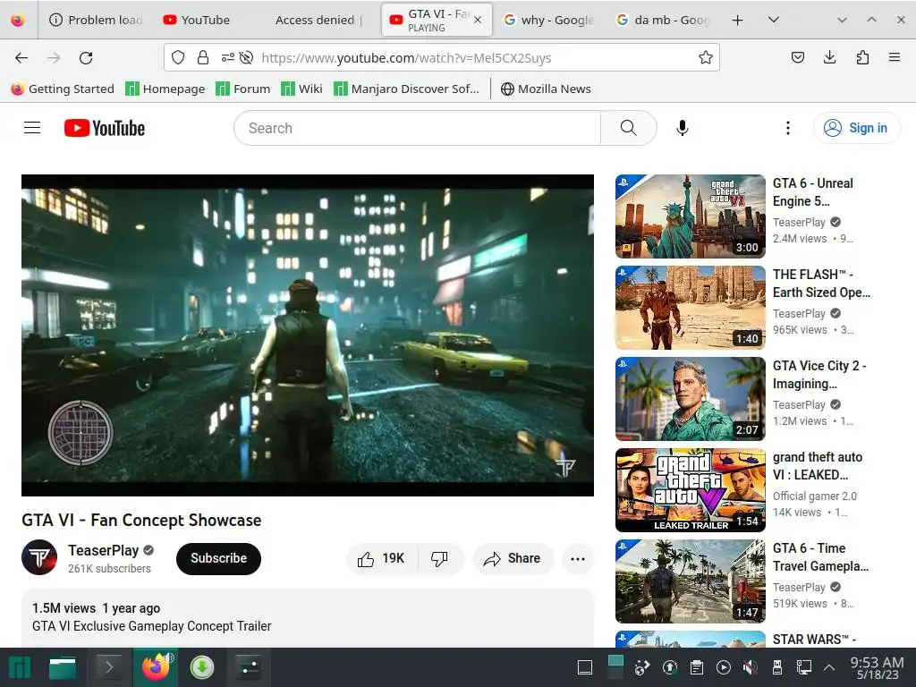Open the clock showing 9:53 AM

[877, 667]
